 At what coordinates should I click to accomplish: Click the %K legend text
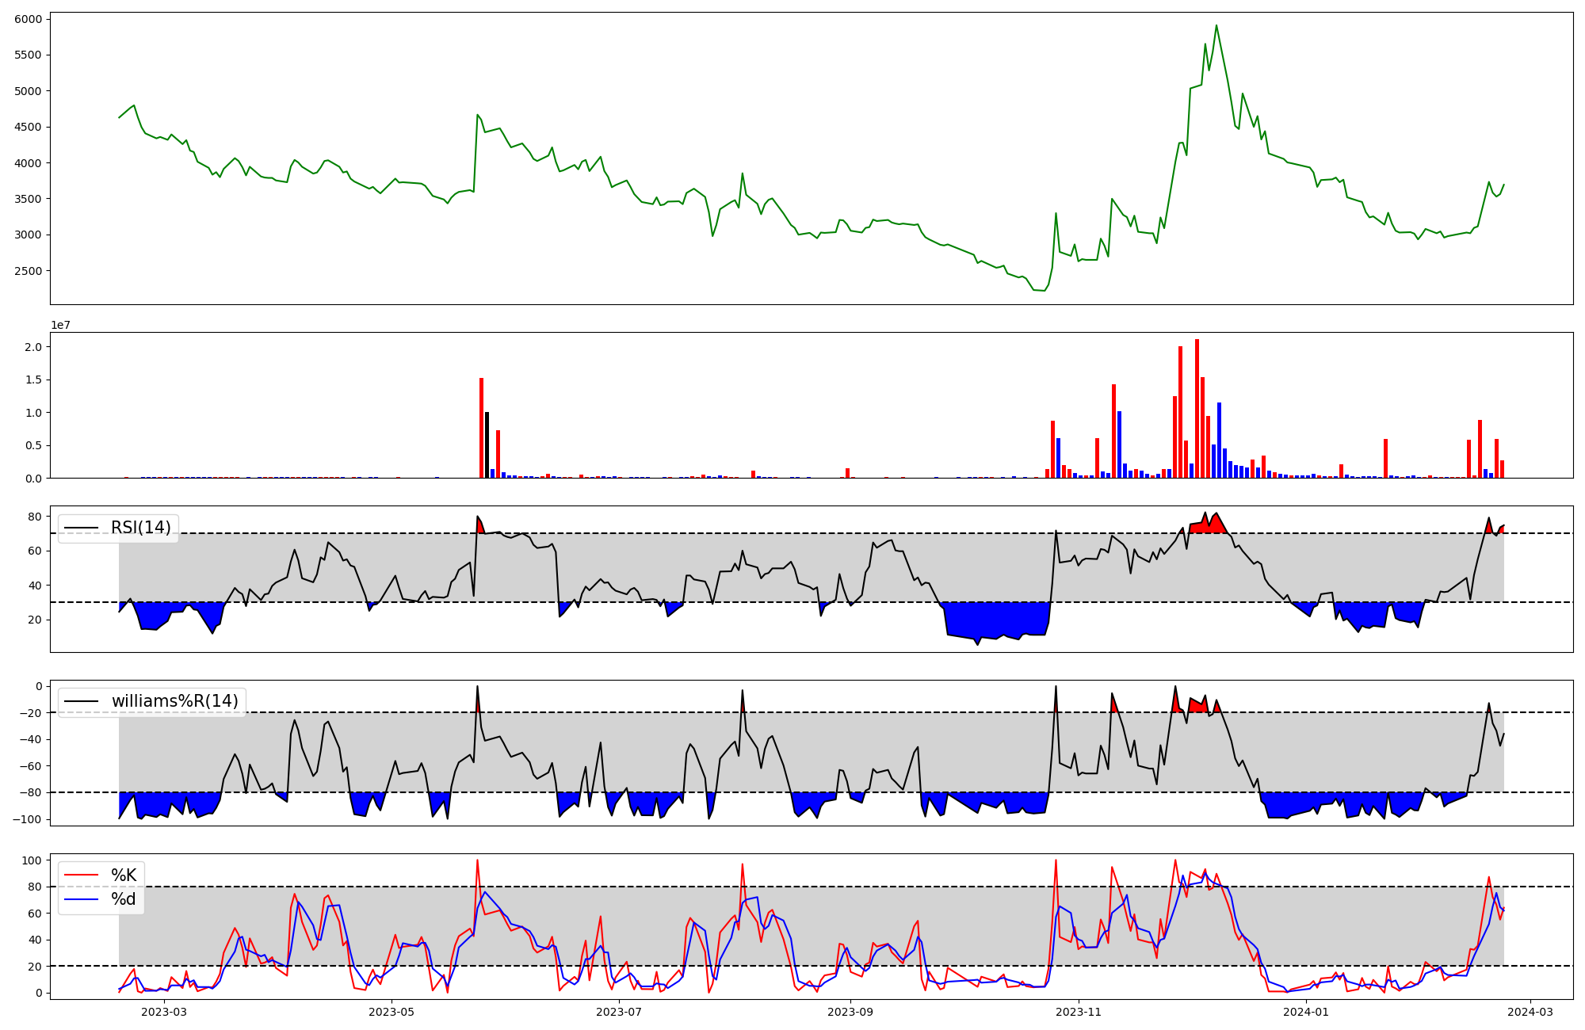click(124, 875)
